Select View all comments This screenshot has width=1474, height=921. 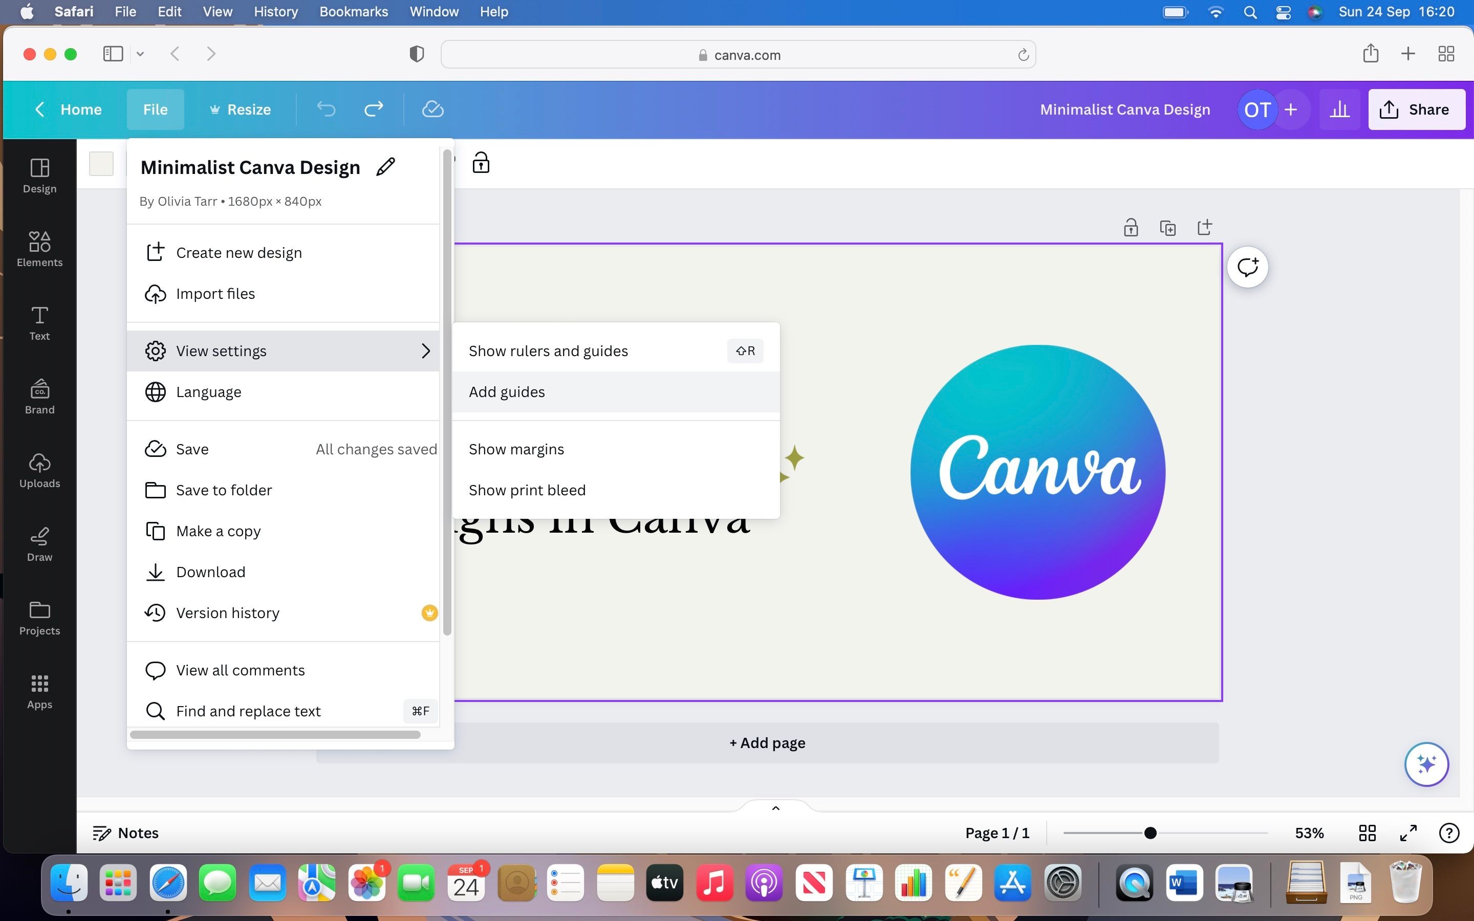click(x=283, y=670)
